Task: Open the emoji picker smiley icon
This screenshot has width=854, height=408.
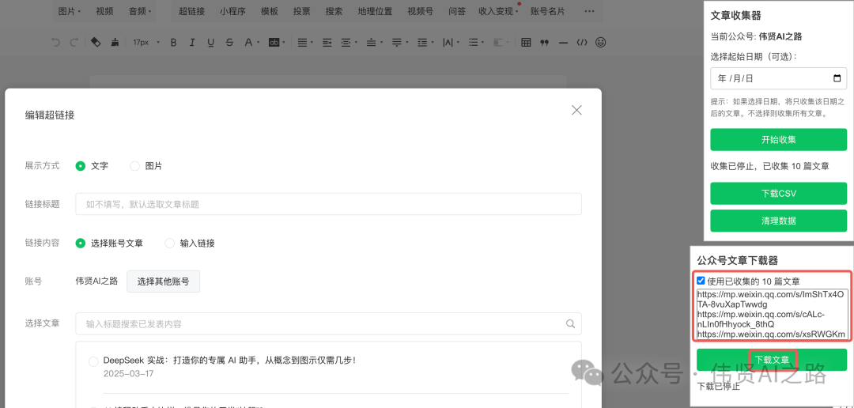Action: [x=600, y=42]
